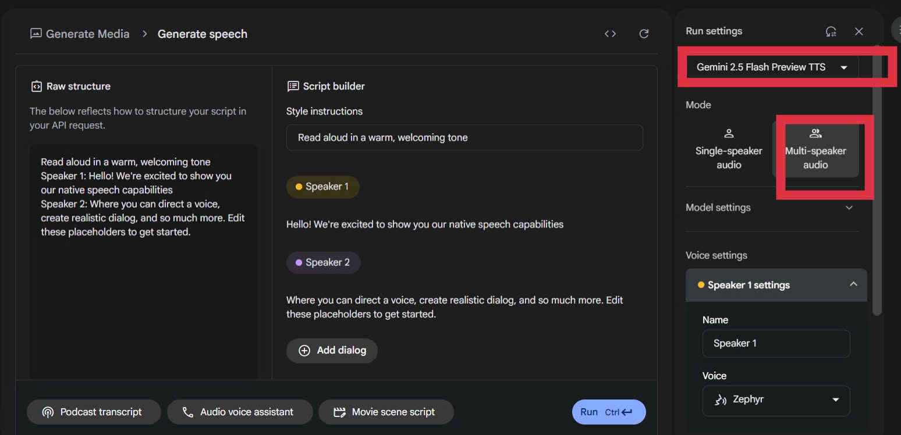Collapse the Speaker 1 settings section
This screenshot has width=901, height=435.
tap(776, 285)
